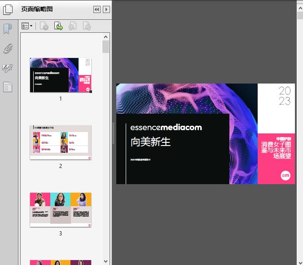This screenshot has height=265, width=303.
Task: Select page 2 thumbnail
Action: coord(61,142)
